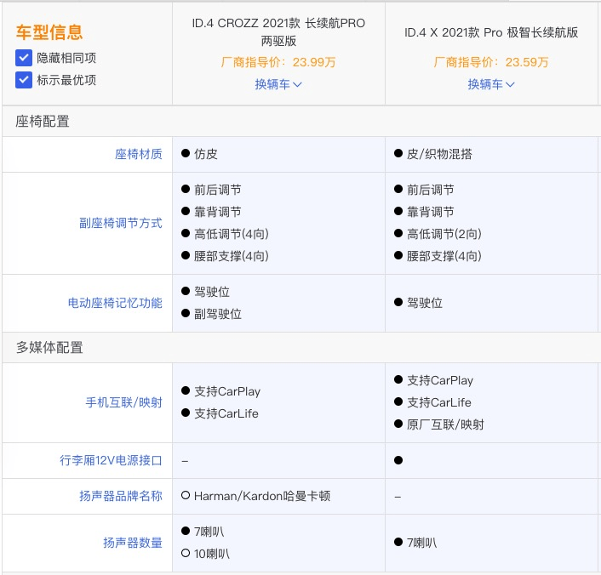Click the ID.4 CROZZ 2021款 长续航PRO model title

278,31
